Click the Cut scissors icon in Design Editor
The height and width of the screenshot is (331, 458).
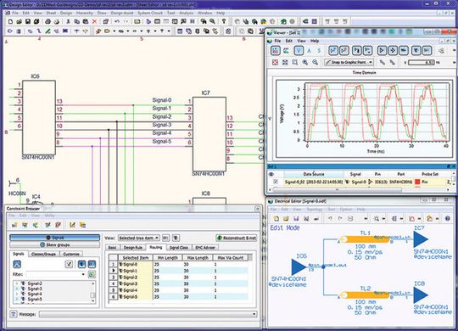(x=68, y=21)
